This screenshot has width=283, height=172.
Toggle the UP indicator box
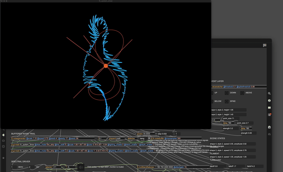212,93
